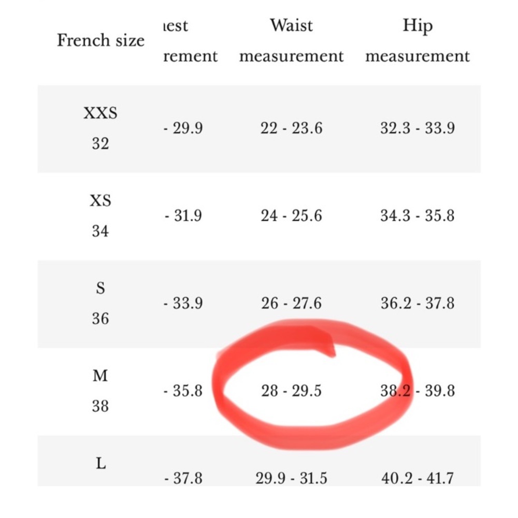
Task: Select the XS 34 size label
Action: coord(100,215)
